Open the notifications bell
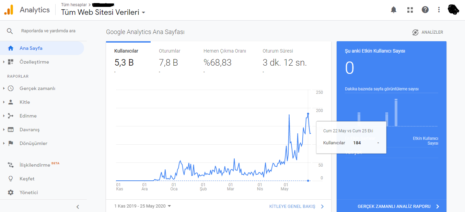Screen dimensions: 465x212 (x=394, y=10)
